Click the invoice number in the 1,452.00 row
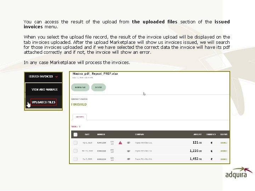Viewport: 255px width, 191px height. (102, 159)
